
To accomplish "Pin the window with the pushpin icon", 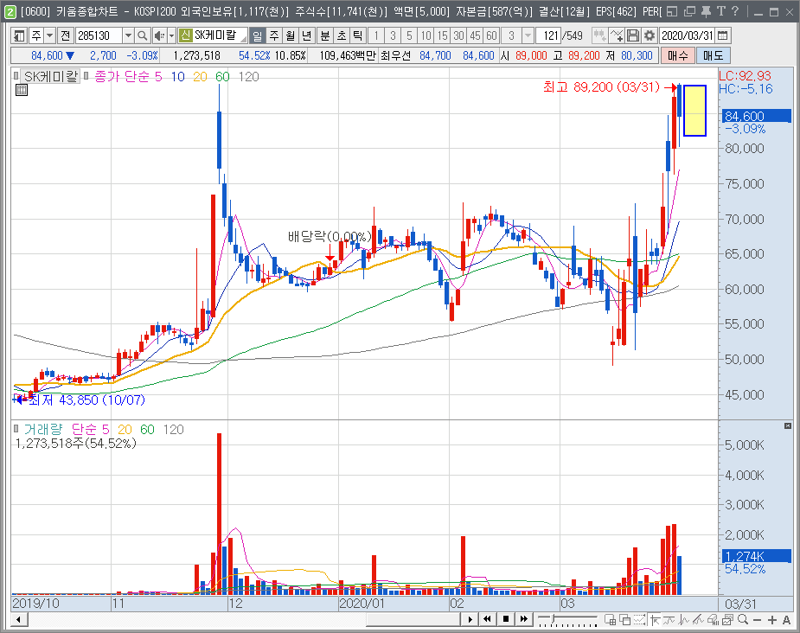I will tap(706, 11).
